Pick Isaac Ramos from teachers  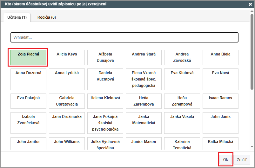coord(220,101)
